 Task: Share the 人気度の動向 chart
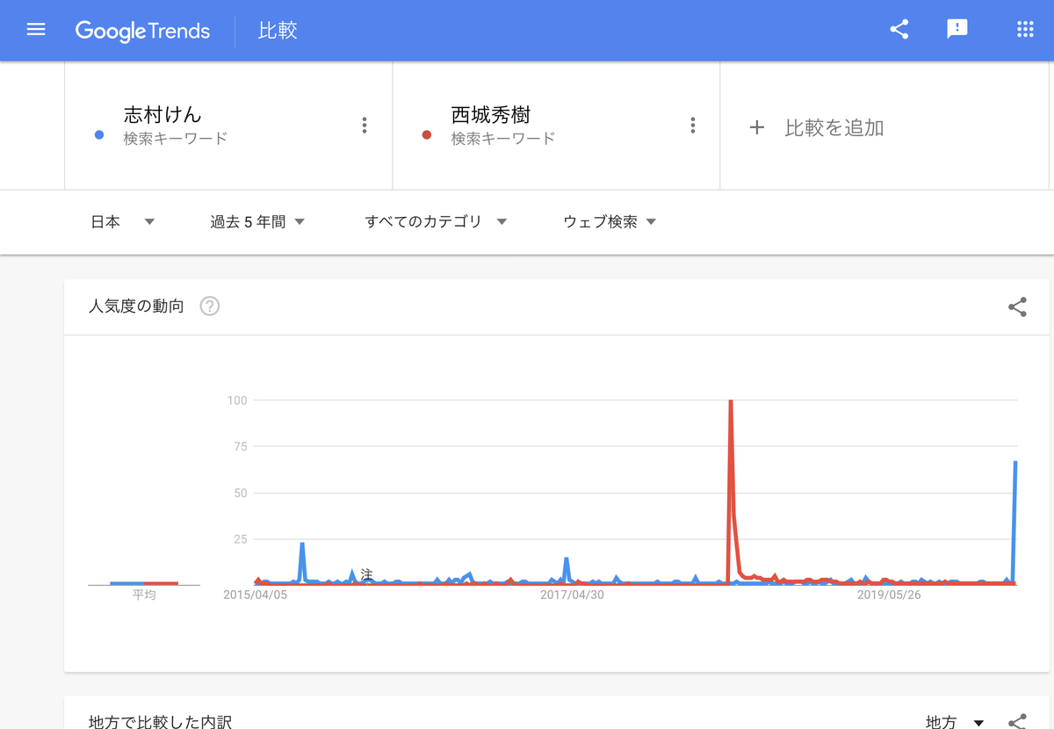tap(1017, 307)
